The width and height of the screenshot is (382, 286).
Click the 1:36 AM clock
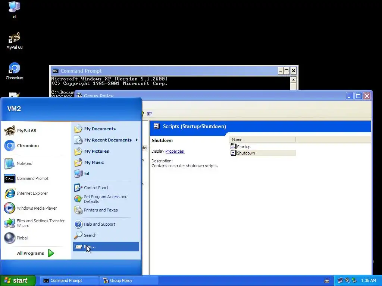pyautogui.click(x=368, y=280)
